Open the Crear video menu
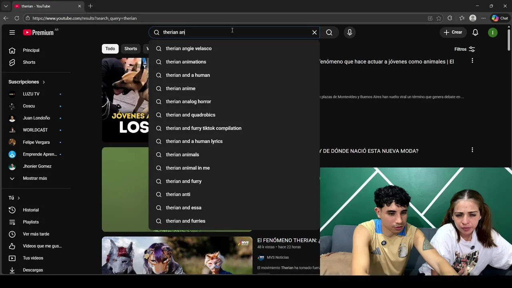The width and height of the screenshot is (512, 288). click(x=453, y=32)
